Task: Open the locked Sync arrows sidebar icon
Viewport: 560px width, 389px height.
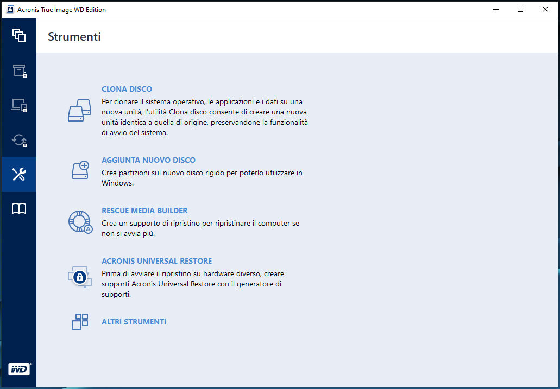Action: click(19, 140)
